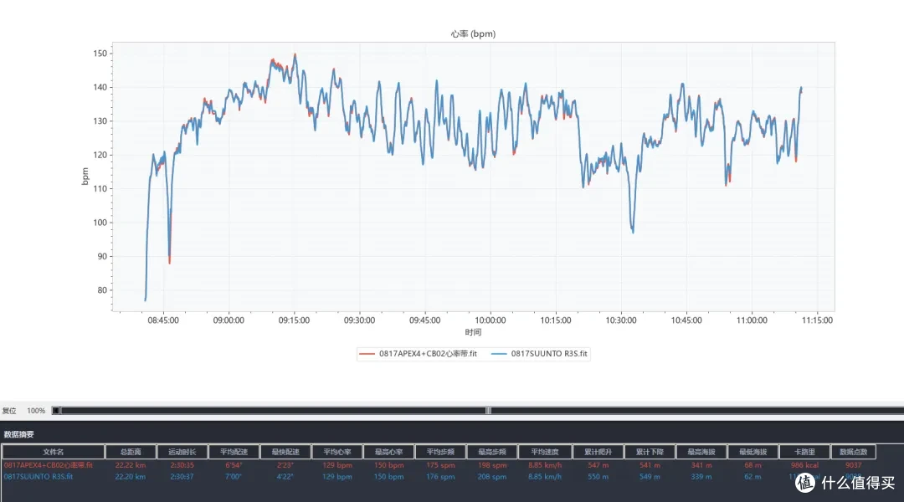Select the 986 kcal calories cell
Image resolution: width=904 pixels, height=502 pixels.
804,465
